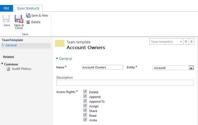
Task: Collapse the Common group in sidebar
Action: [x=2, y=64]
